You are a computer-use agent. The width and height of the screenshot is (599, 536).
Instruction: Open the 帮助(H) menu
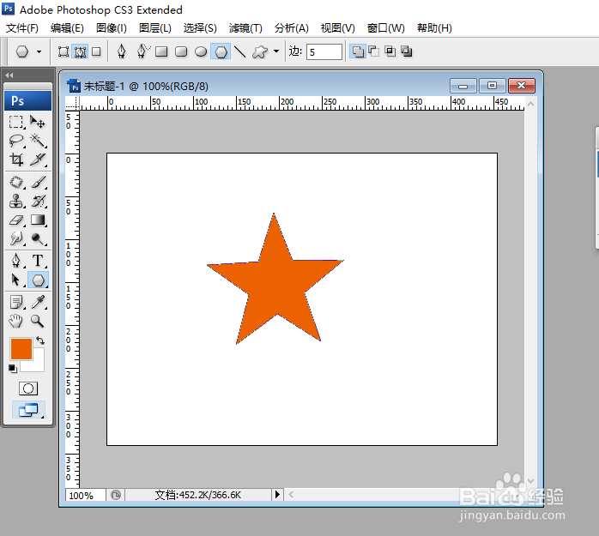(x=435, y=28)
